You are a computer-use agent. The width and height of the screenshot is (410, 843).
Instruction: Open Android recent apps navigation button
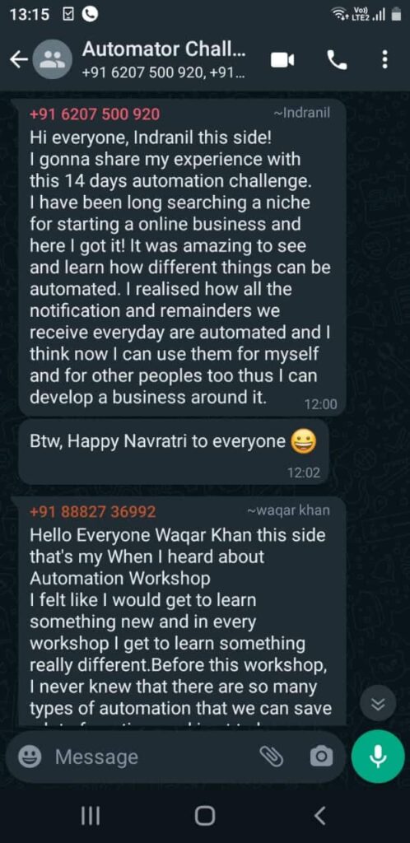coord(91,816)
